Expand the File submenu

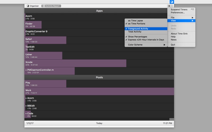[181, 17]
